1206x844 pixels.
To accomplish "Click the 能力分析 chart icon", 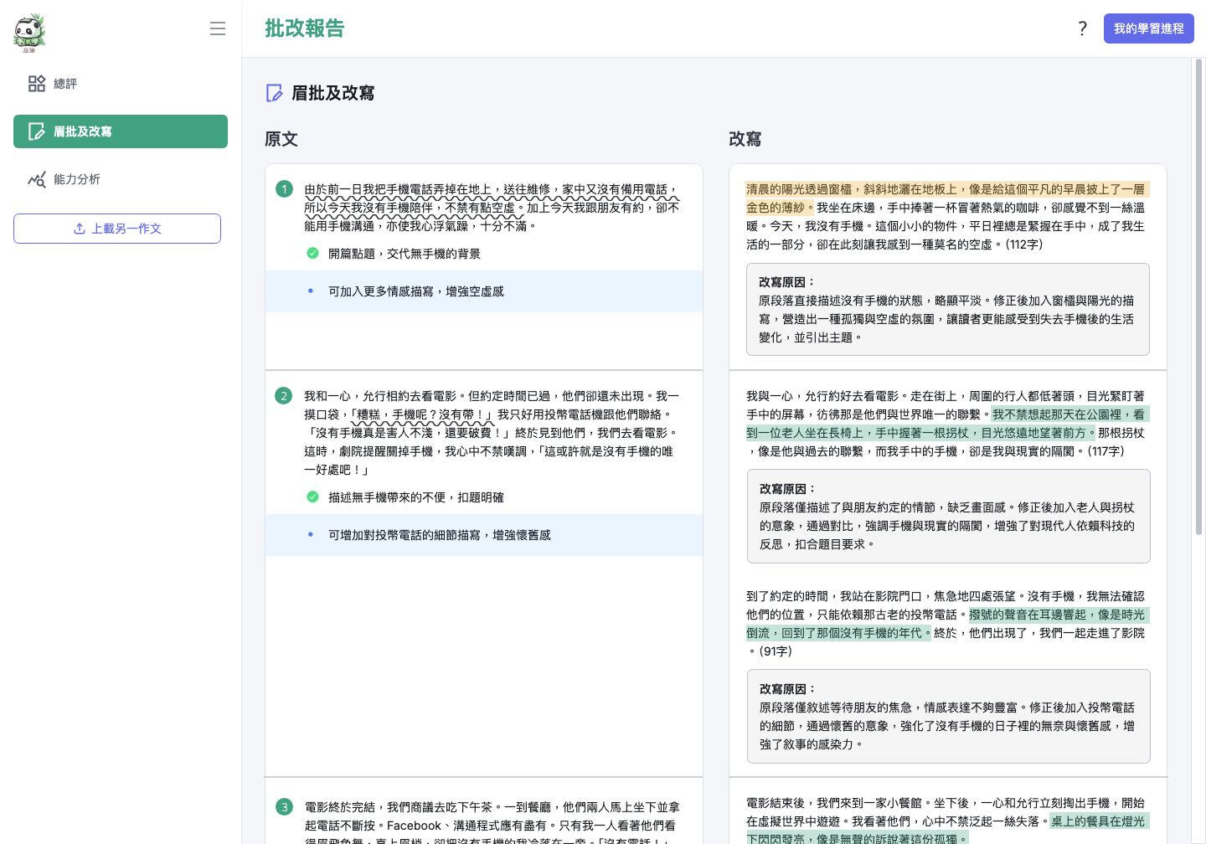I will [37, 179].
